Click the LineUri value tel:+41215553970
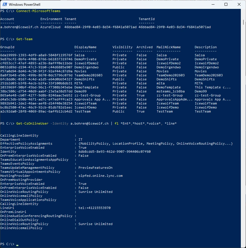246x248 pixels. click(x=95, y=208)
